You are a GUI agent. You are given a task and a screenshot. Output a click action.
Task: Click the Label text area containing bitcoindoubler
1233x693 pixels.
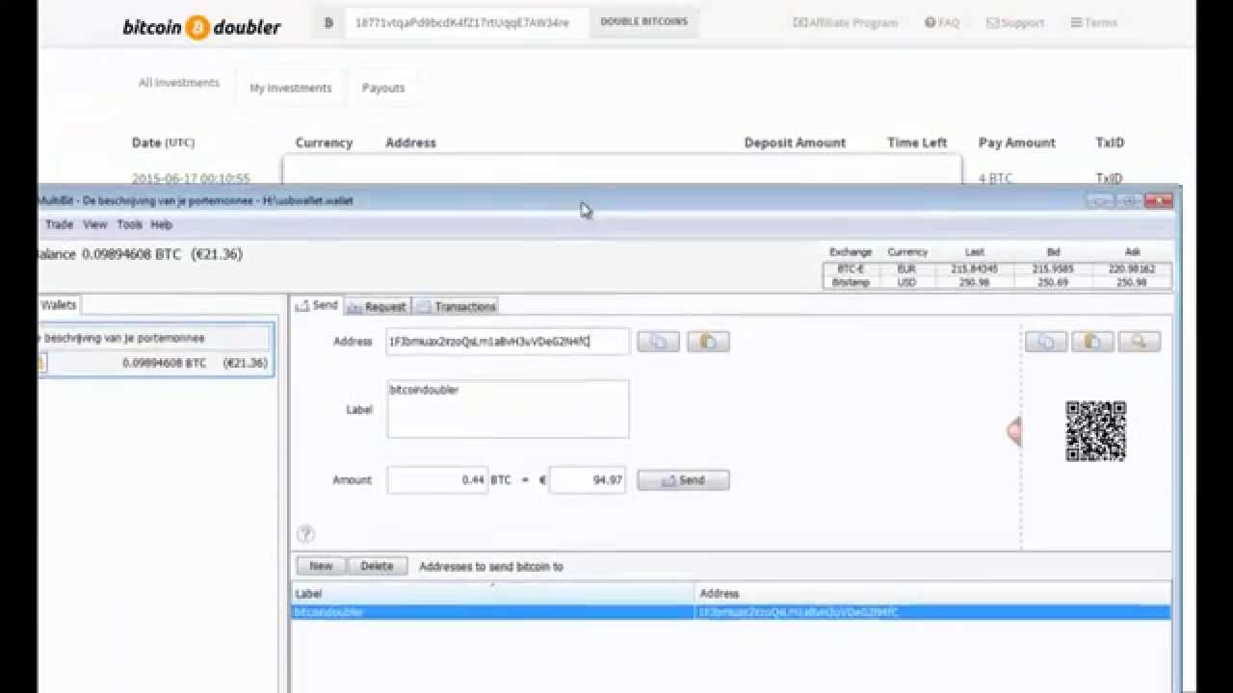tap(508, 409)
